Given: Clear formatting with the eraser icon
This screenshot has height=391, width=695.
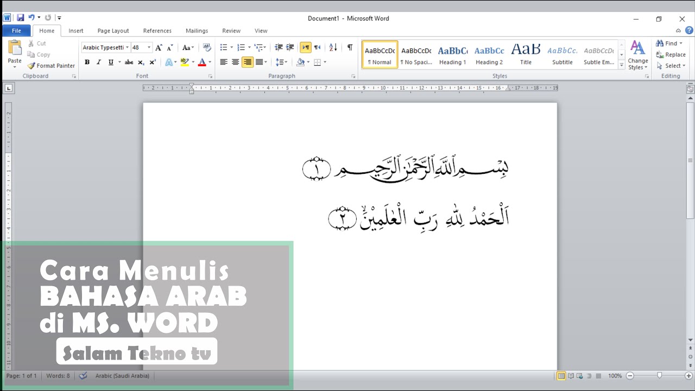Looking at the screenshot, I should 207,48.
